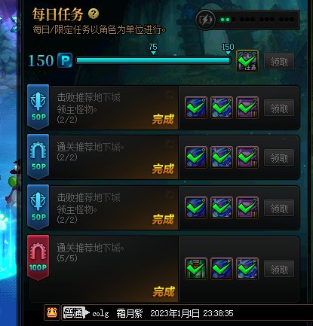Click the cyan points progress bar

pos(153,60)
